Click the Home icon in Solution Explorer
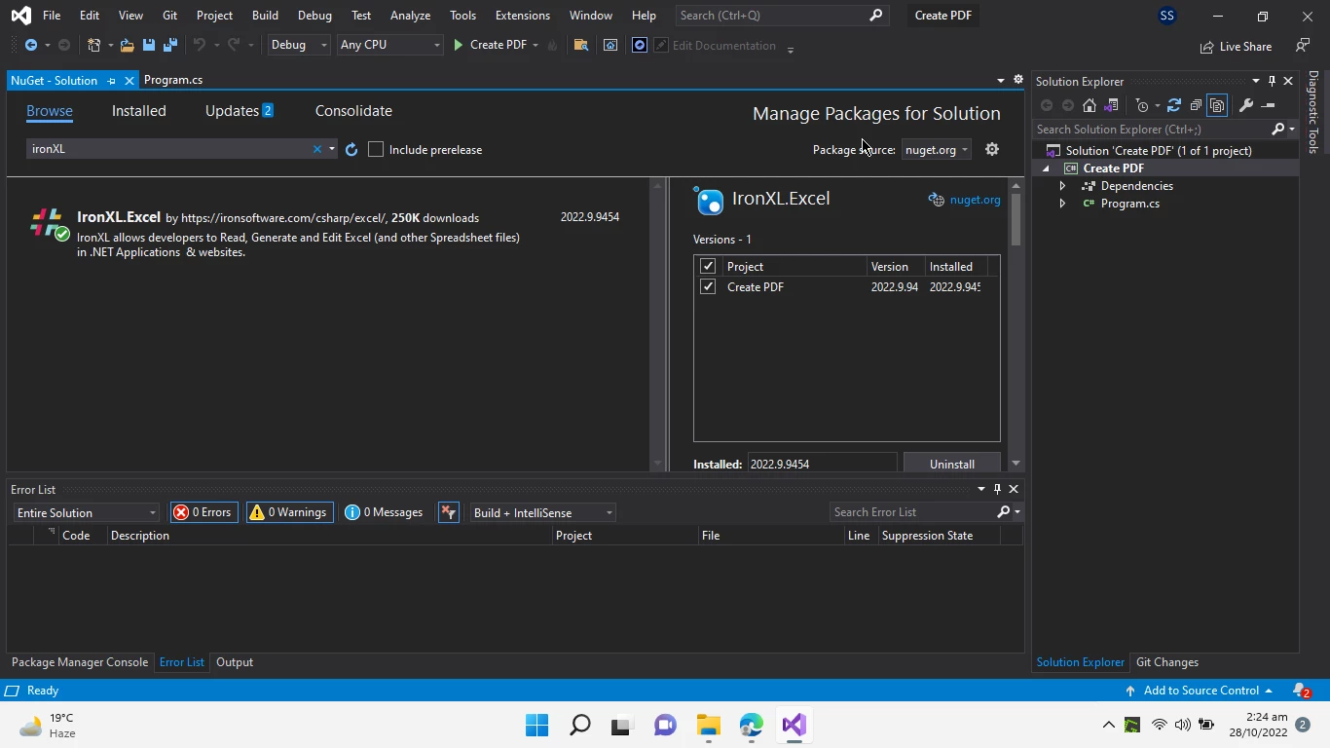The image size is (1330, 748). tap(1090, 105)
